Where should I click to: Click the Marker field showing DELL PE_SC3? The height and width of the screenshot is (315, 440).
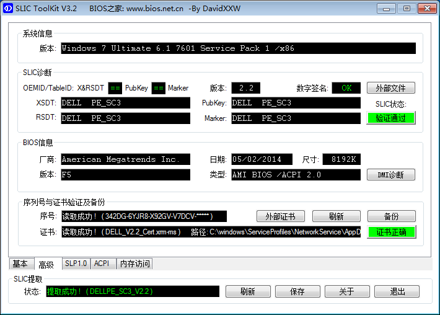pyautogui.click(x=296, y=118)
